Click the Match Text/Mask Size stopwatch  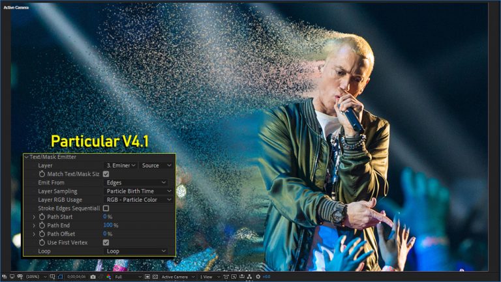coord(42,175)
